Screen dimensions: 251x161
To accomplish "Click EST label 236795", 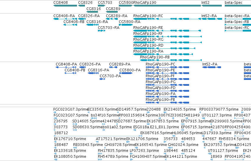I will pos(61,121).
